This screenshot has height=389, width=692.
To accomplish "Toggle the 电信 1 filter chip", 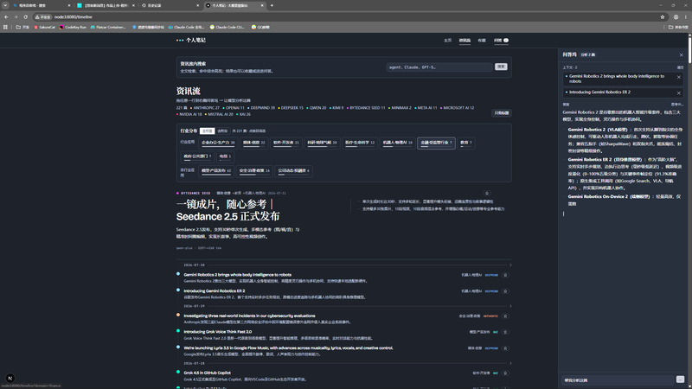I will (x=225, y=156).
